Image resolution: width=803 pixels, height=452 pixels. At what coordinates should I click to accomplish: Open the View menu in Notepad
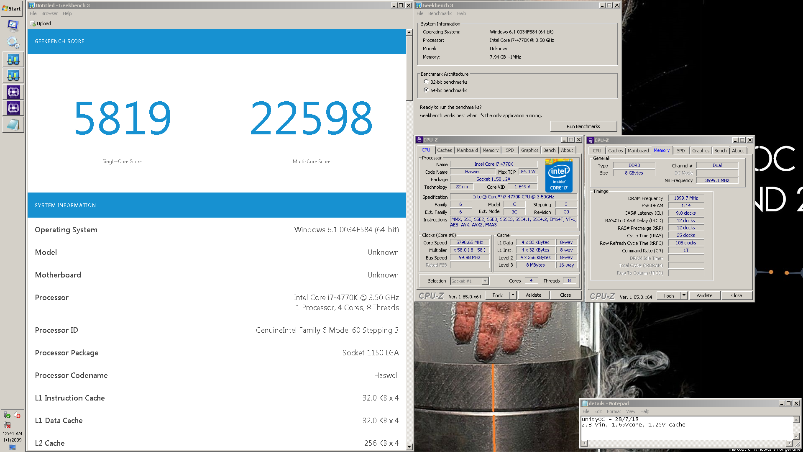pyautogui.click(x=631, y=411)
